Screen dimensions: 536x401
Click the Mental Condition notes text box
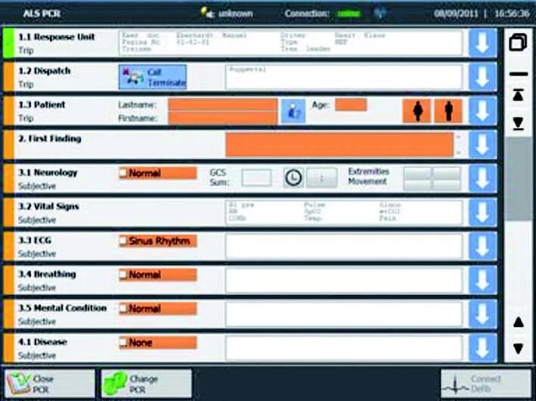(x=344, y=314)
